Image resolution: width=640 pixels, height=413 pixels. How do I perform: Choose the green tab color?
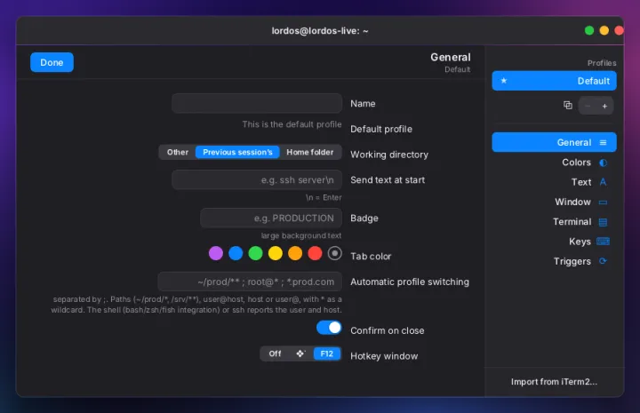(255, 253)
